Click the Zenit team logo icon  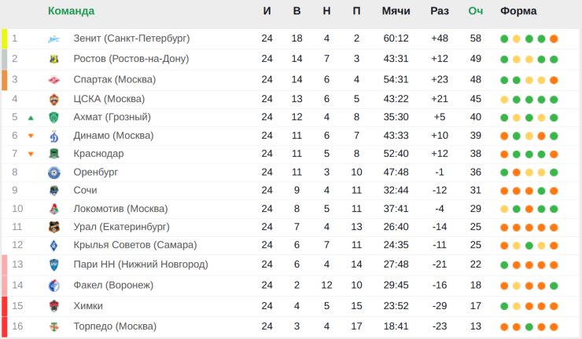point(53,38)
